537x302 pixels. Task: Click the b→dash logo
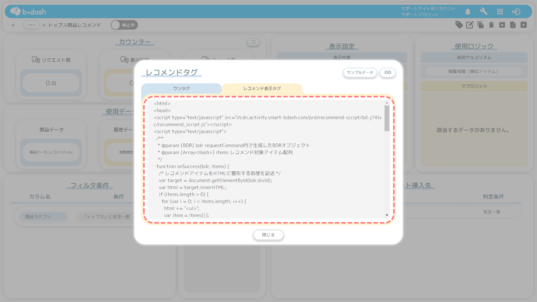tap(28, 12)
